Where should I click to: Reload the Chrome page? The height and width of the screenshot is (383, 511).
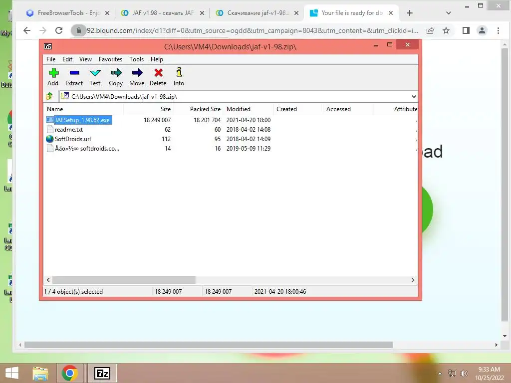click(x=59, y=30)
